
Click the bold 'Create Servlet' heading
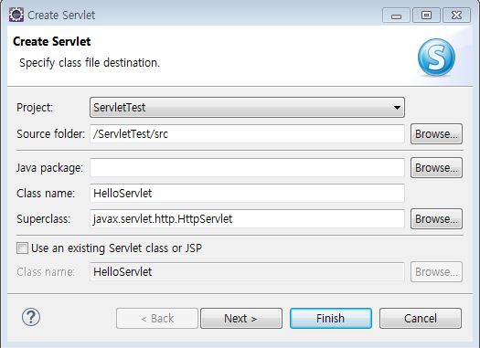(52, 41)
